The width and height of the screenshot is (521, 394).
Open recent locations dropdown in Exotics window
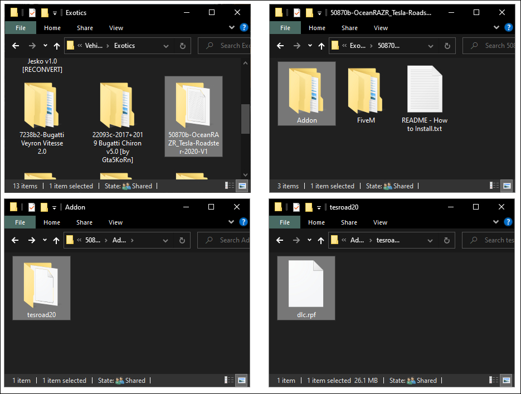click(x=45, y=46)
